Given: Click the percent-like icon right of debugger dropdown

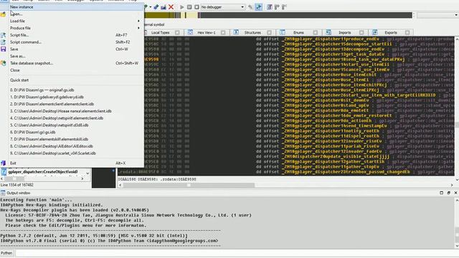Looking at the screenshot, I should tap(250, 7).
